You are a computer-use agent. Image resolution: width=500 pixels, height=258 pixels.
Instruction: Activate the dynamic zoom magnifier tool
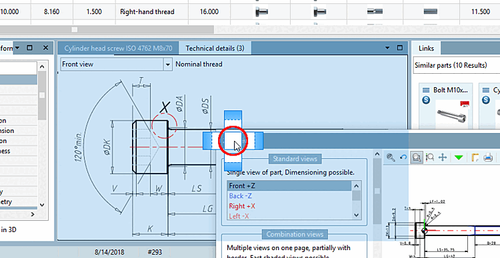430,157
